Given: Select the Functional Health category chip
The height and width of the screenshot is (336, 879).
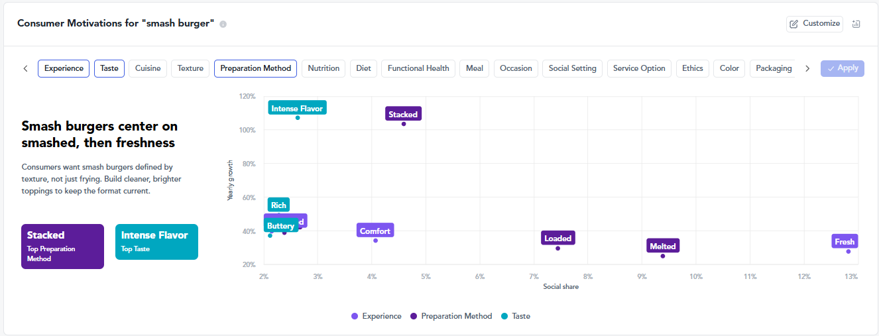Looking at the screenshot, I should [x=418, y=68].
